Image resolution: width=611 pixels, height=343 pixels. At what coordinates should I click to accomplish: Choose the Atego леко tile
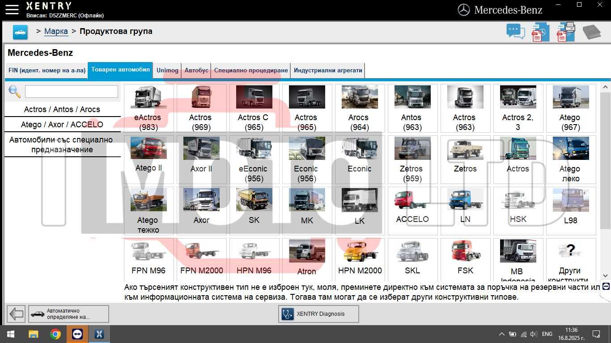(571, 160)
